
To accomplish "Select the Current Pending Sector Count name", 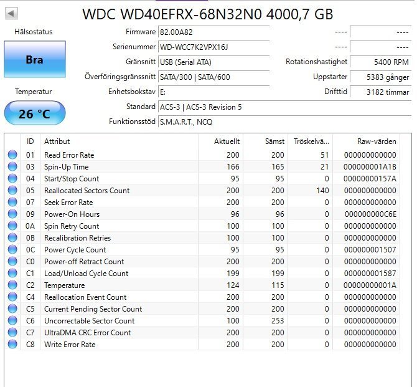I will [x=93, y=309].
